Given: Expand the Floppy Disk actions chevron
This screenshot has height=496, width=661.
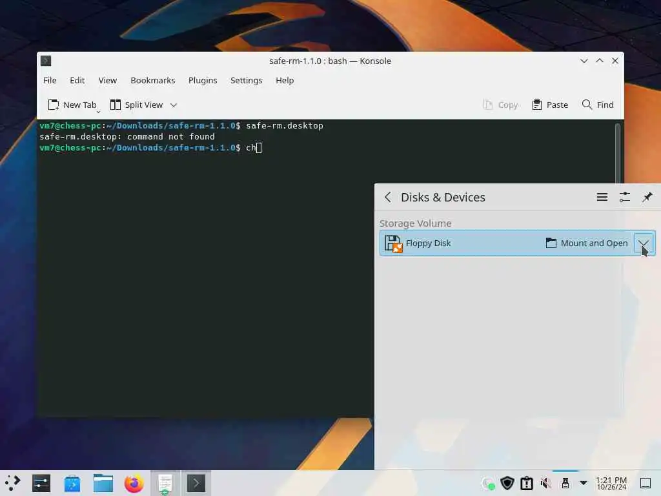Looking at the screenshot, I should click(x=644, y=243).
